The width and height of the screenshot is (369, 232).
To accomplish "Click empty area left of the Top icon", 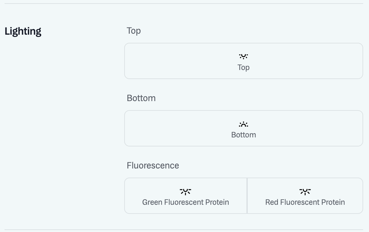I will click(x=181, y=61).
